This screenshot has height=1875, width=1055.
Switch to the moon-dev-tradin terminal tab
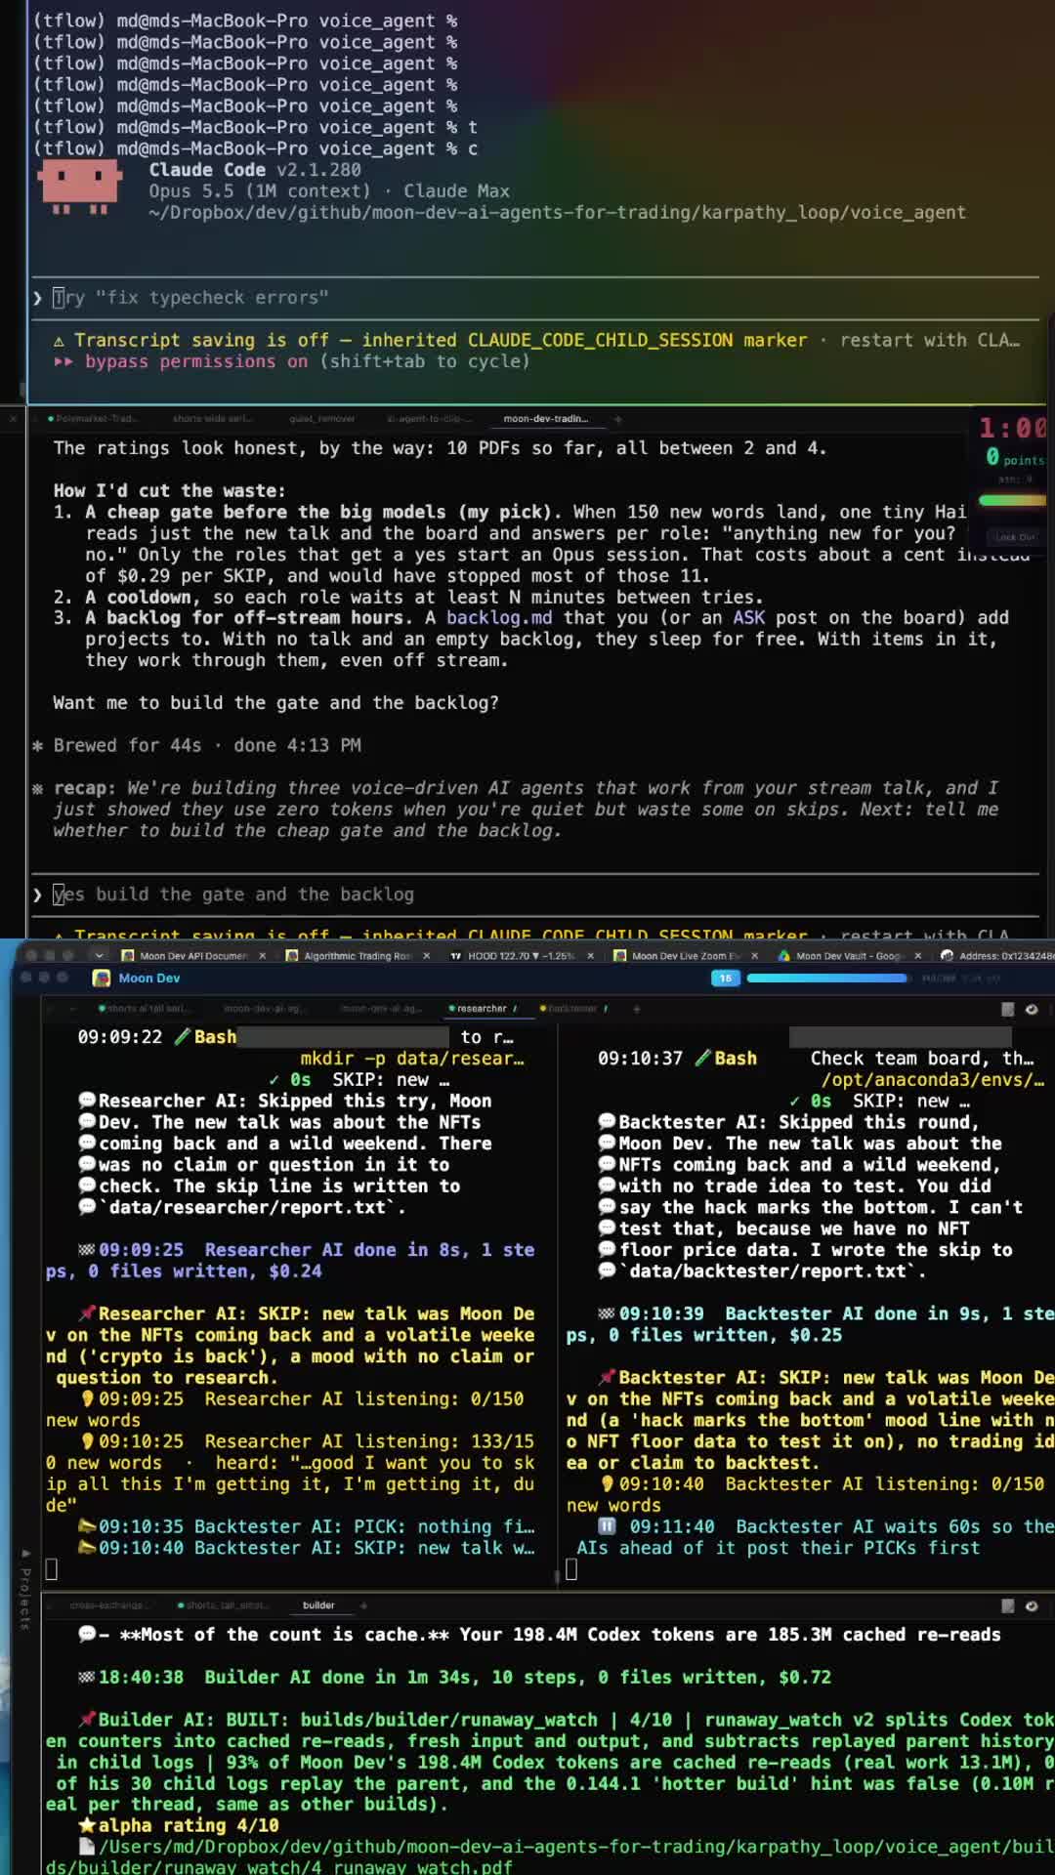[546, 418]
